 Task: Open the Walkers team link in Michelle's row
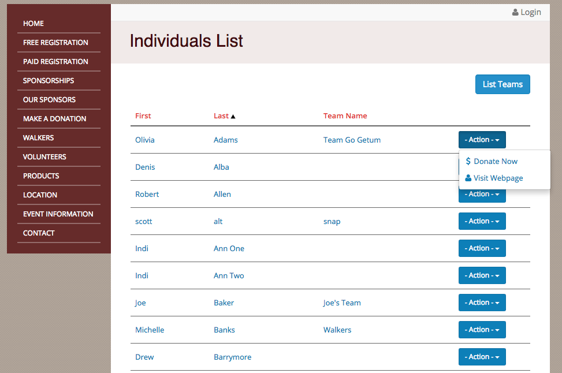click(337, 330)
